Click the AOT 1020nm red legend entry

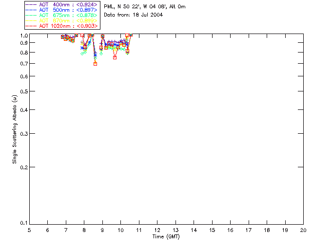(x=62, y=26)
